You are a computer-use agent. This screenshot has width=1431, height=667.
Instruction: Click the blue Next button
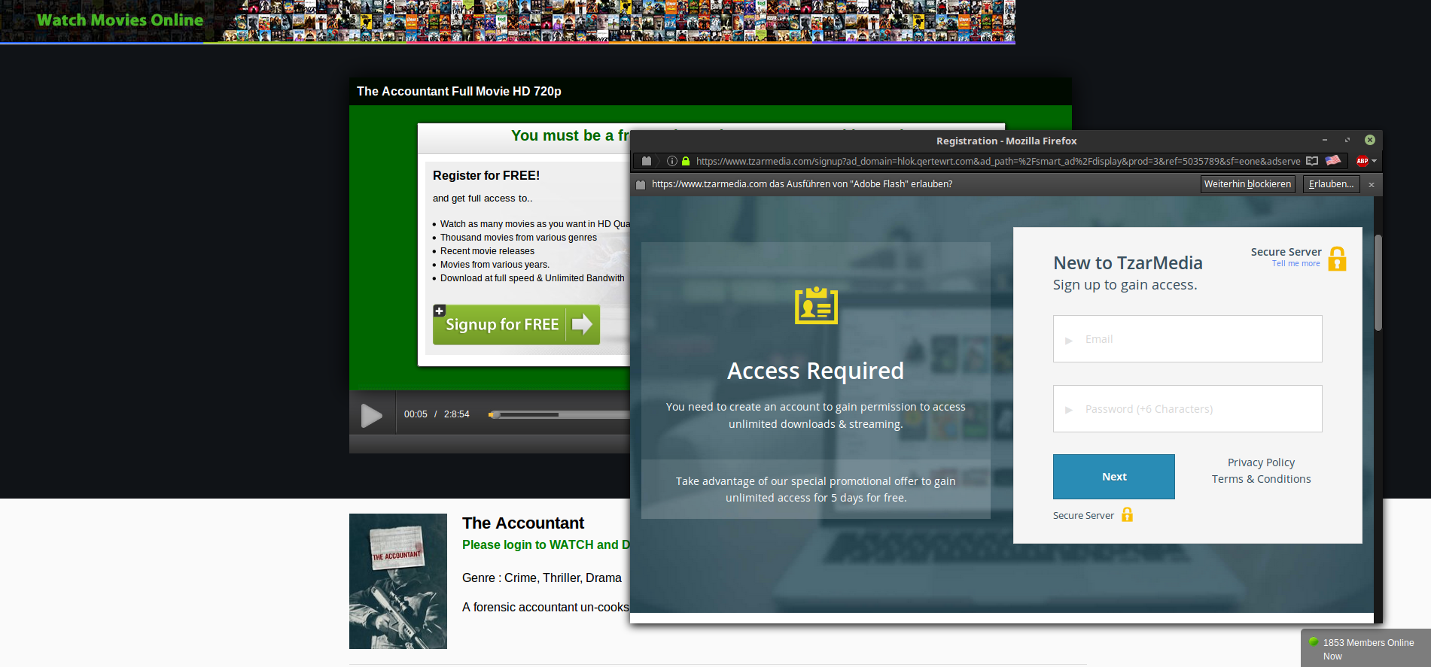pos(1113,477)
